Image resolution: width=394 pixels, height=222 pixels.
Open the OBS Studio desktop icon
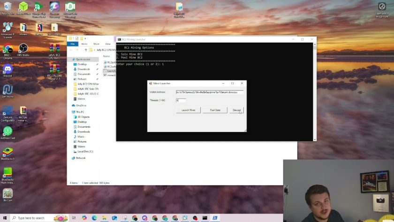[23, 49]
